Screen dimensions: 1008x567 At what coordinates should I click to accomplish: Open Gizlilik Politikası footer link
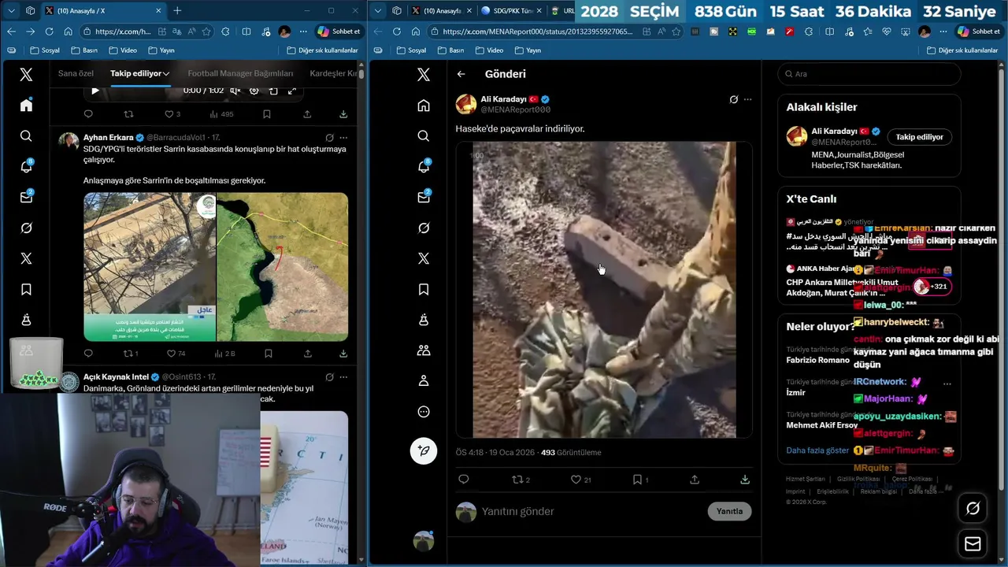tap(858, 479)
